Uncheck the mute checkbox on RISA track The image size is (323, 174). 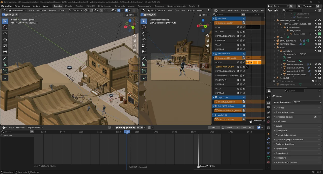pyautogui.click(x=238, y=27)
